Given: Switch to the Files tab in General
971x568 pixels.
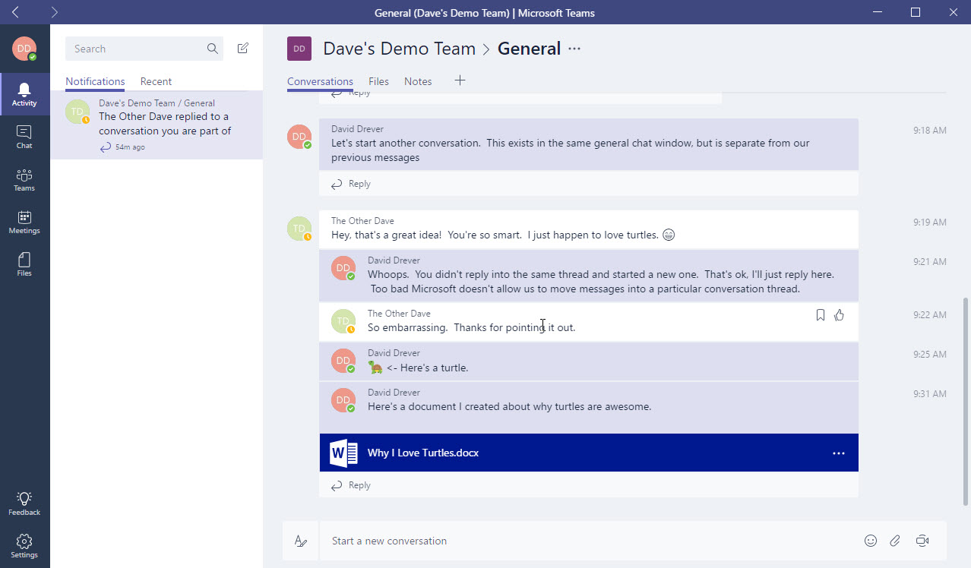Looking at the screenshot, I should click(x=378, y=81).
